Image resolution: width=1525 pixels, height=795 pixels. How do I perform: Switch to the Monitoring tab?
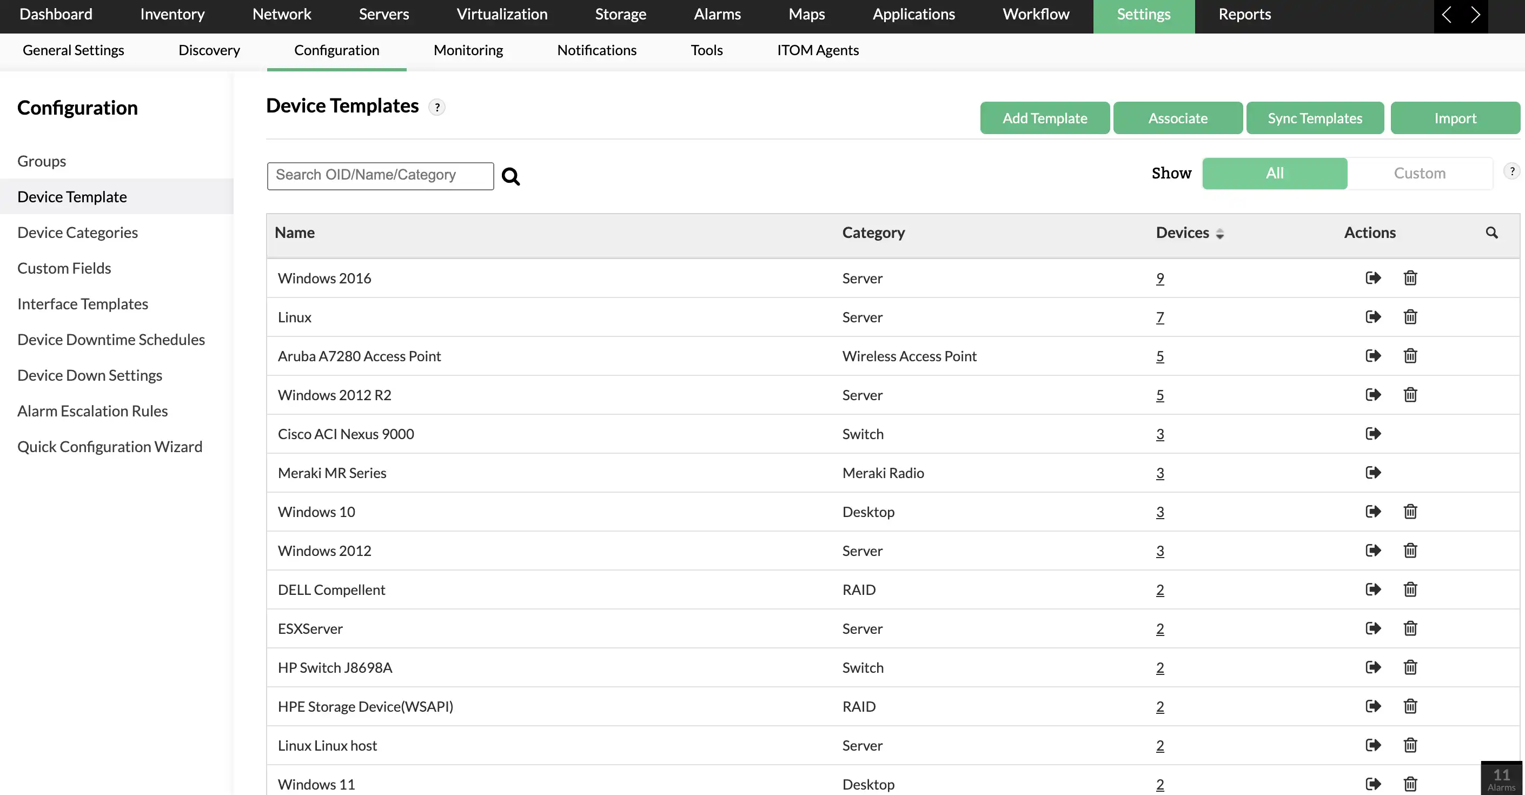coord(468,50)
